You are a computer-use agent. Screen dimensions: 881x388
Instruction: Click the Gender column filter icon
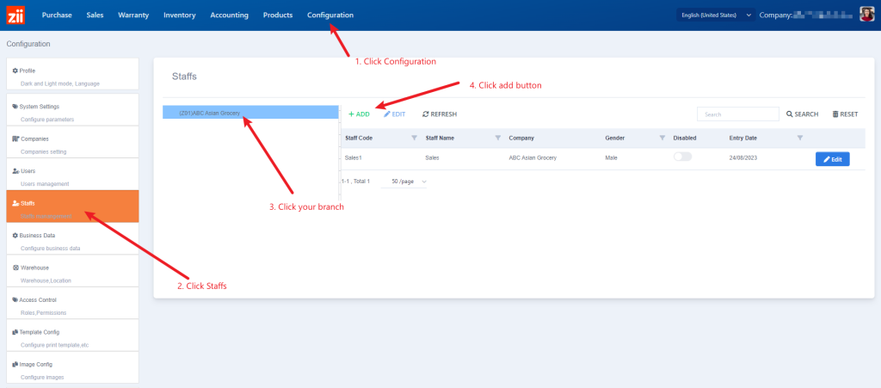[x=662, y=138]
